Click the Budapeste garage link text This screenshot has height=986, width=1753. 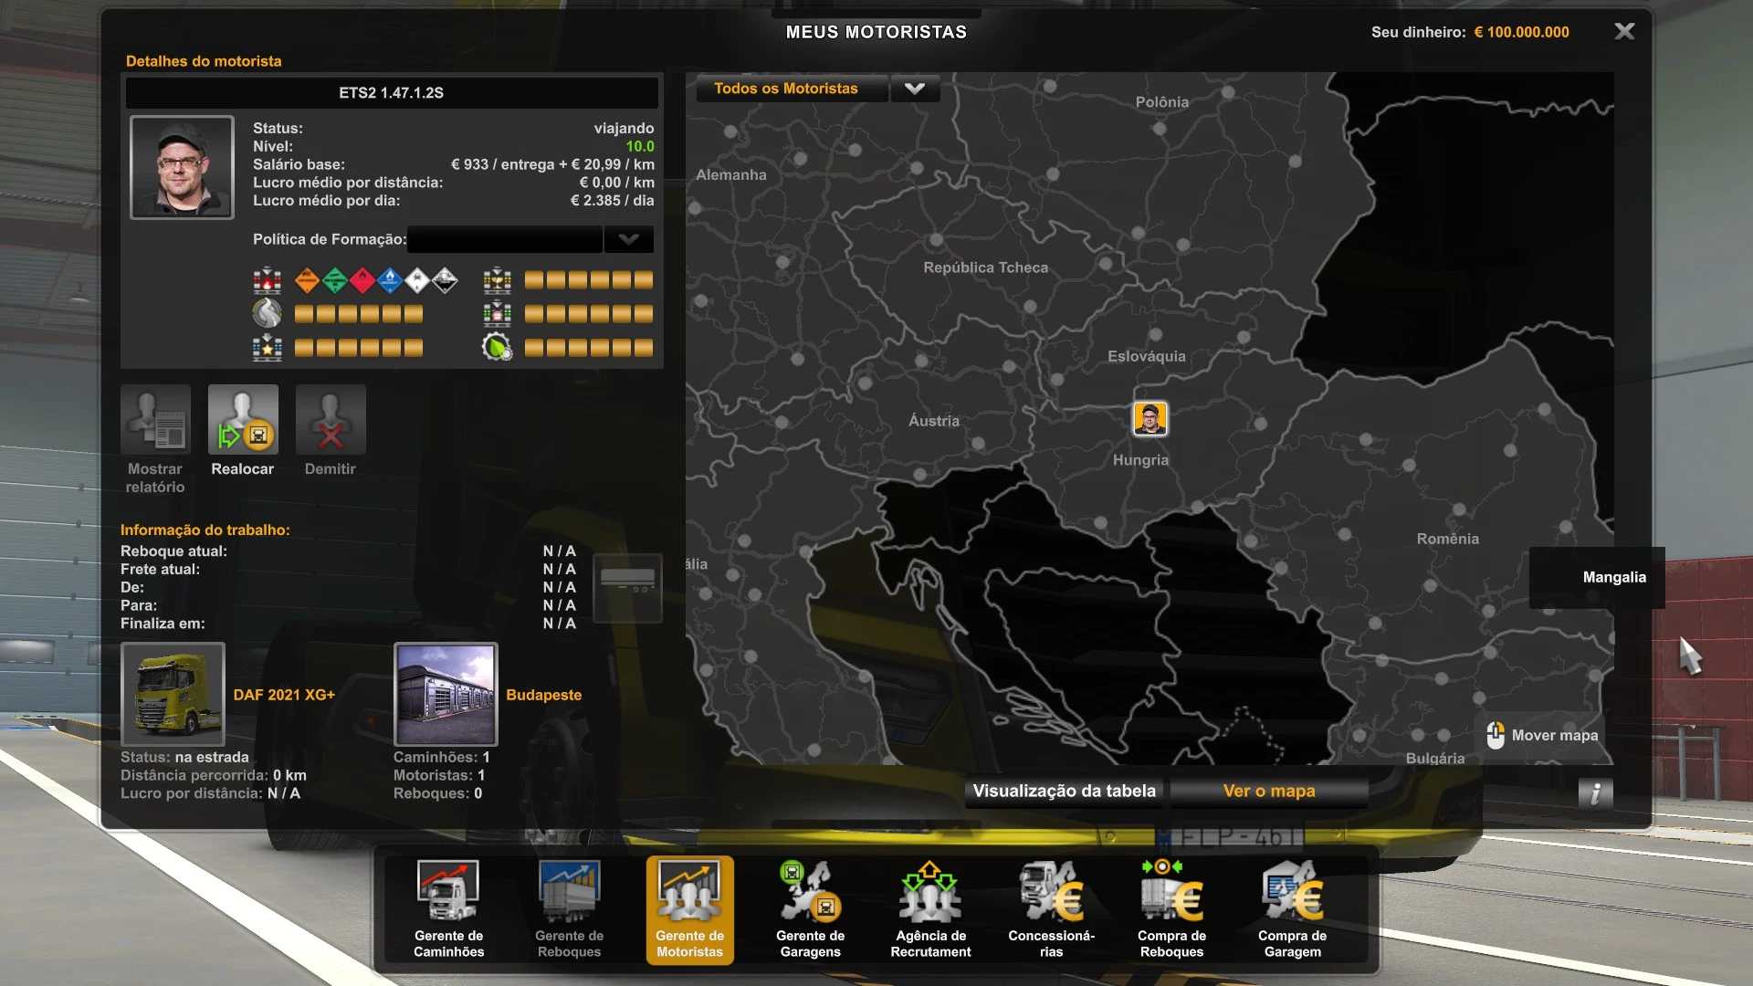[x=543, y=695]
